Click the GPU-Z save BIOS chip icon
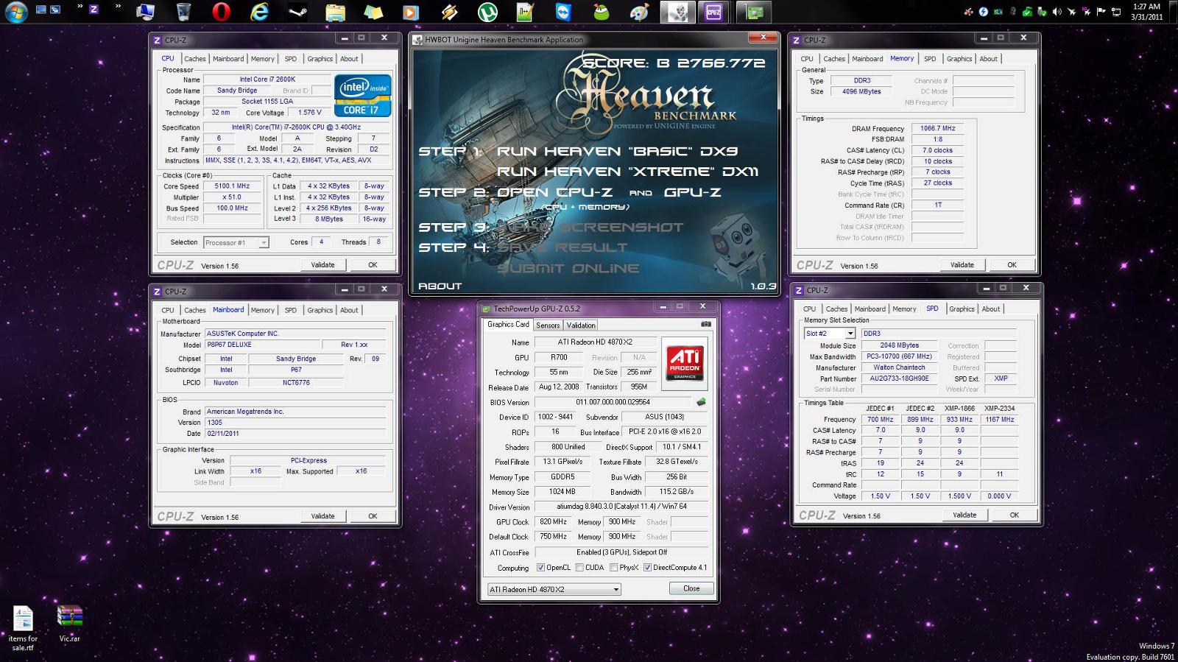1178x662 pixels. tap(701, 402)
